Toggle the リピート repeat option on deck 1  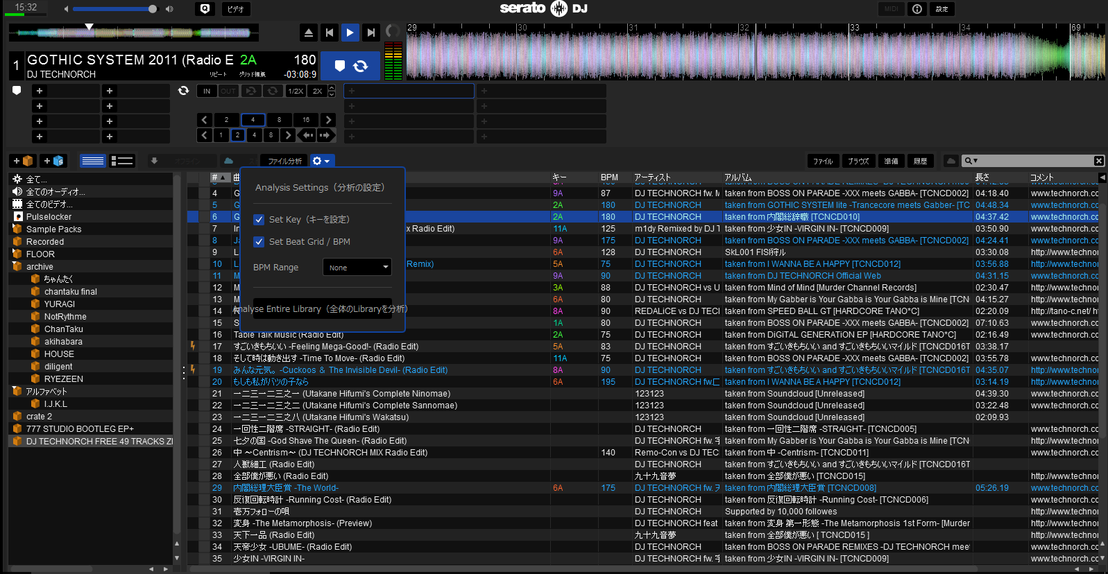coord(218,74)
